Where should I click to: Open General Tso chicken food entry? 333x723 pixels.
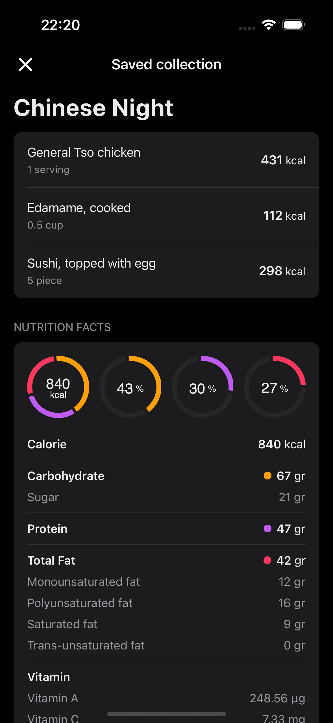(166, 160)
